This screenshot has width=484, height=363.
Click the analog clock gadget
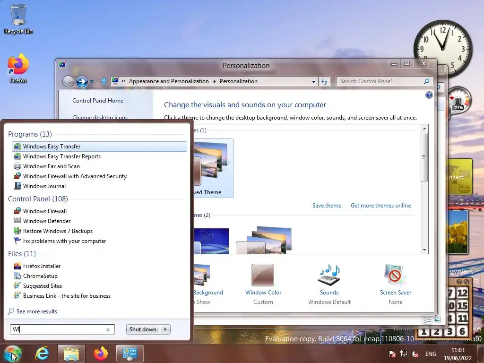(443, 49)
